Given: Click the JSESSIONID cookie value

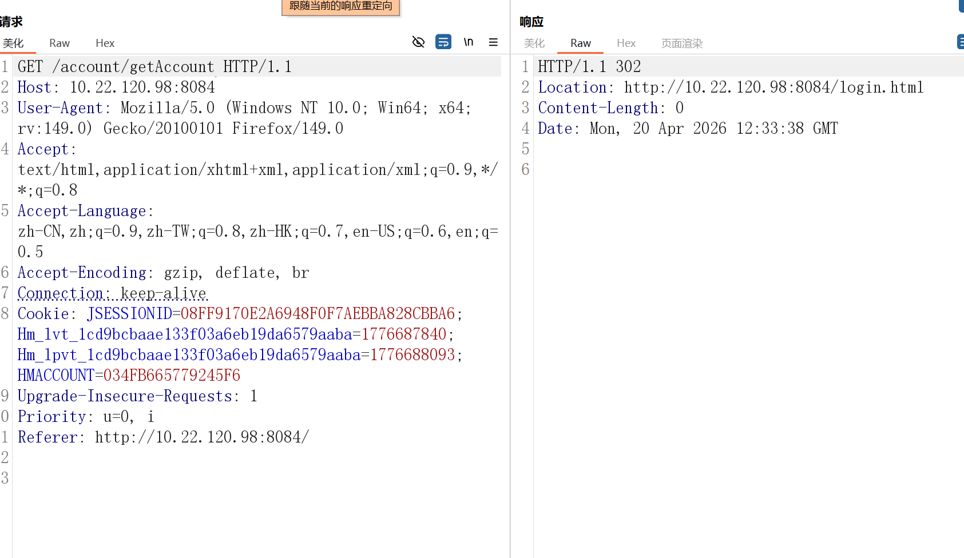Looking at the screenshot, I should (x=318, y=314).
